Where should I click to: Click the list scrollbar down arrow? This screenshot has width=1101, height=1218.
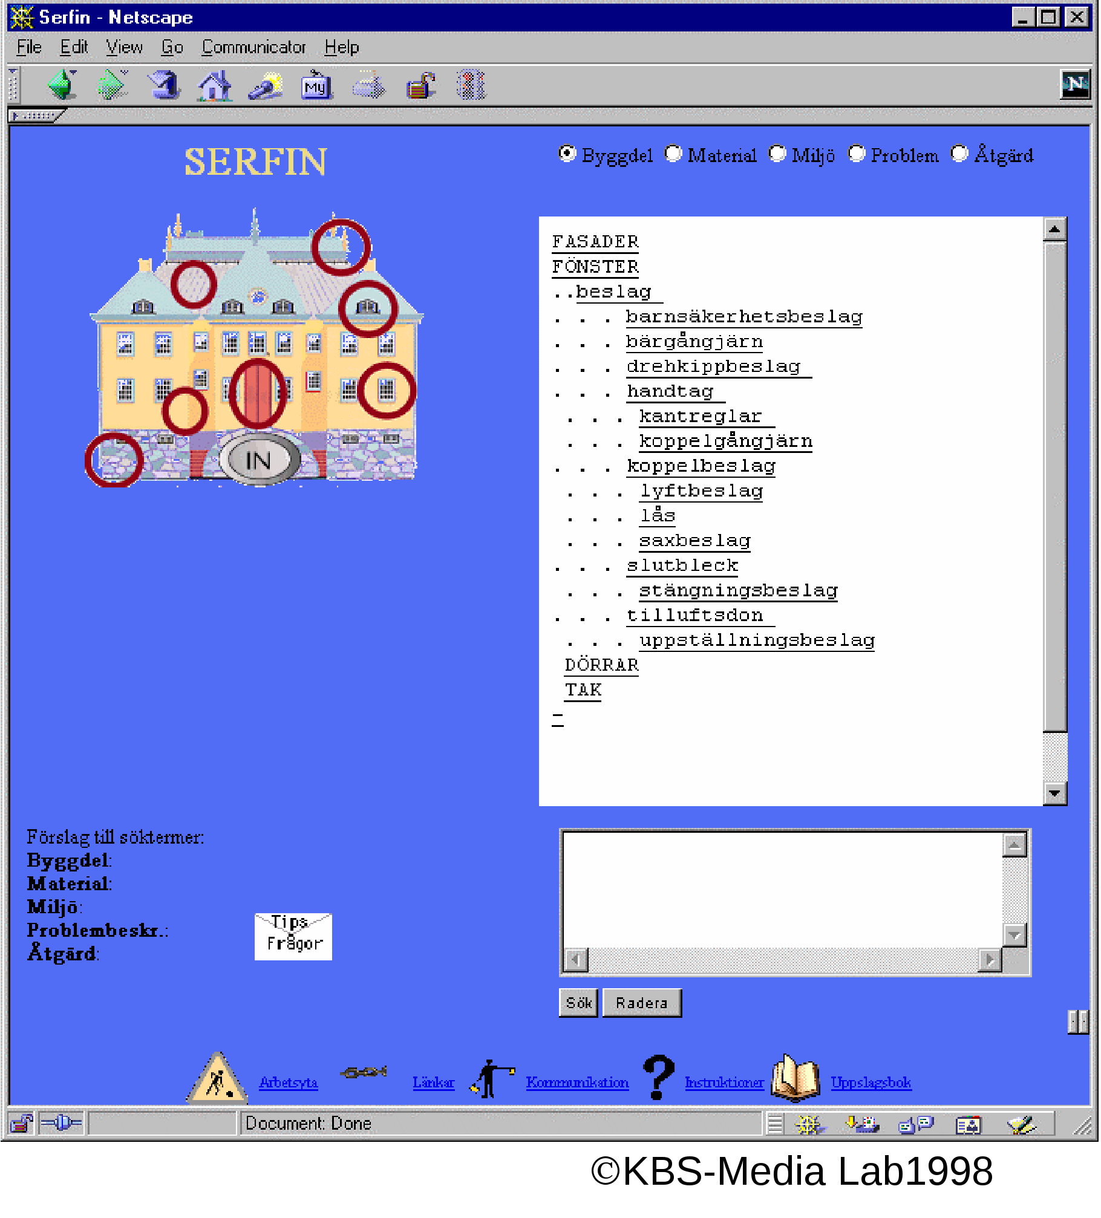click(1055, 793)
